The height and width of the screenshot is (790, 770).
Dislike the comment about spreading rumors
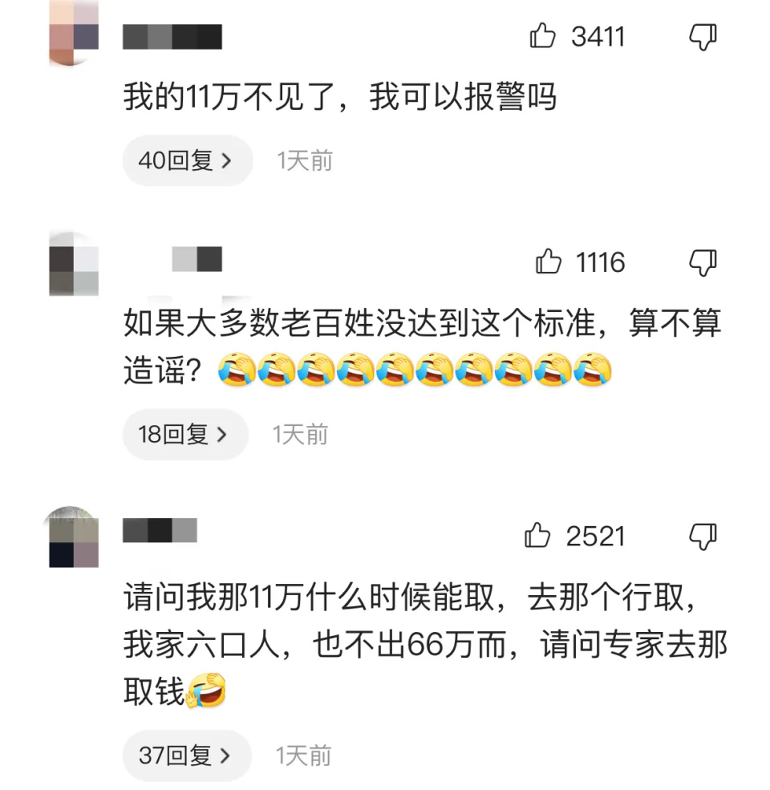(703, 263)
